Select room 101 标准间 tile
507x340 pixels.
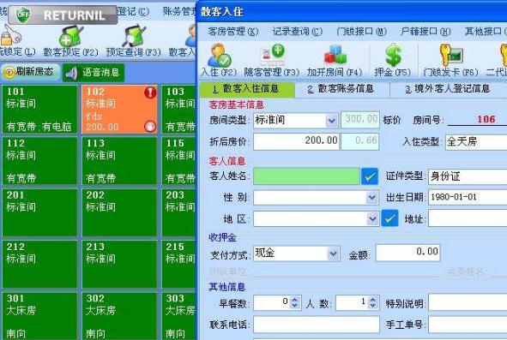(x=39, y=109)
